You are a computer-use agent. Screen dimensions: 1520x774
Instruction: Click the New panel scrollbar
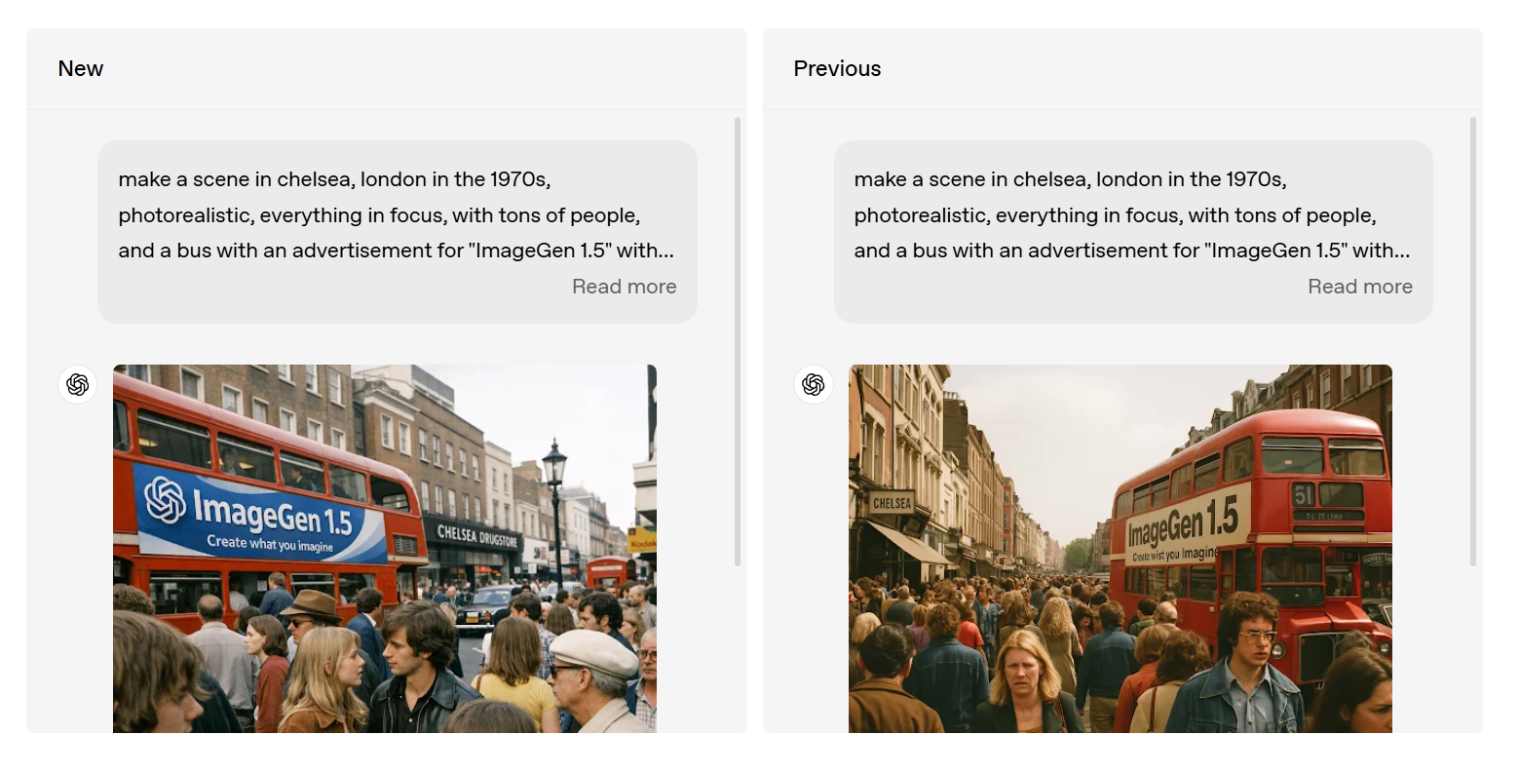click(x=738, y=341)
